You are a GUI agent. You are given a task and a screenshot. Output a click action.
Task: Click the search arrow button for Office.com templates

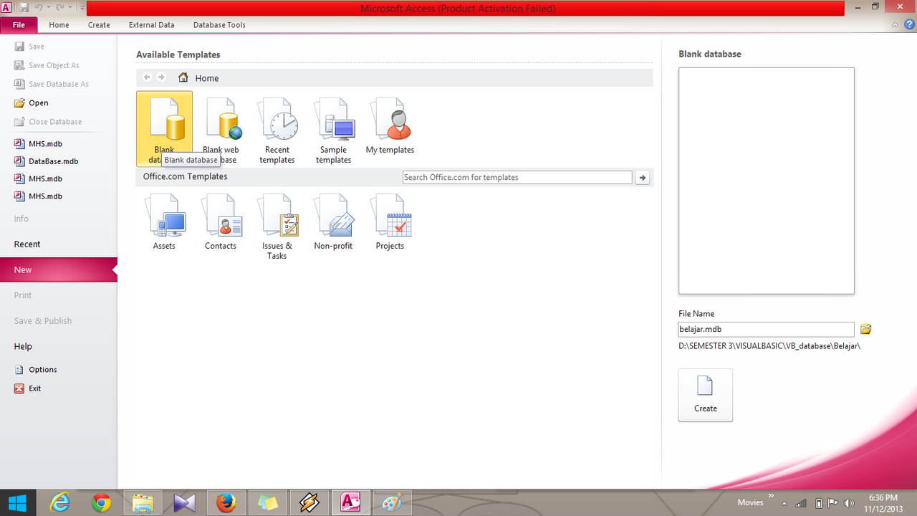(643, 178)
